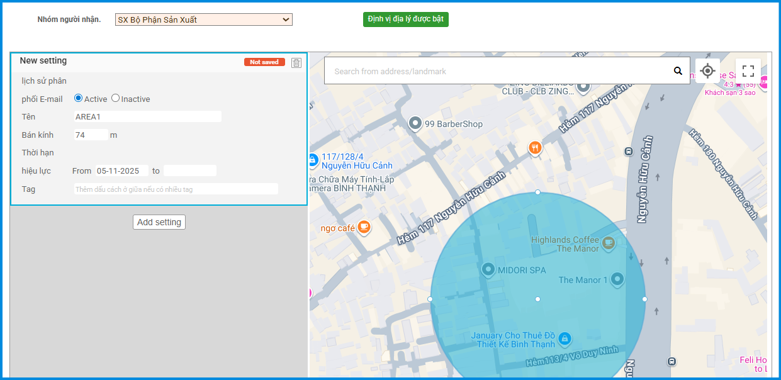This screenshot has height=380, width=781.
Task: Center map with the locate-me crosshair icon
Action: (x=707, y=71)
